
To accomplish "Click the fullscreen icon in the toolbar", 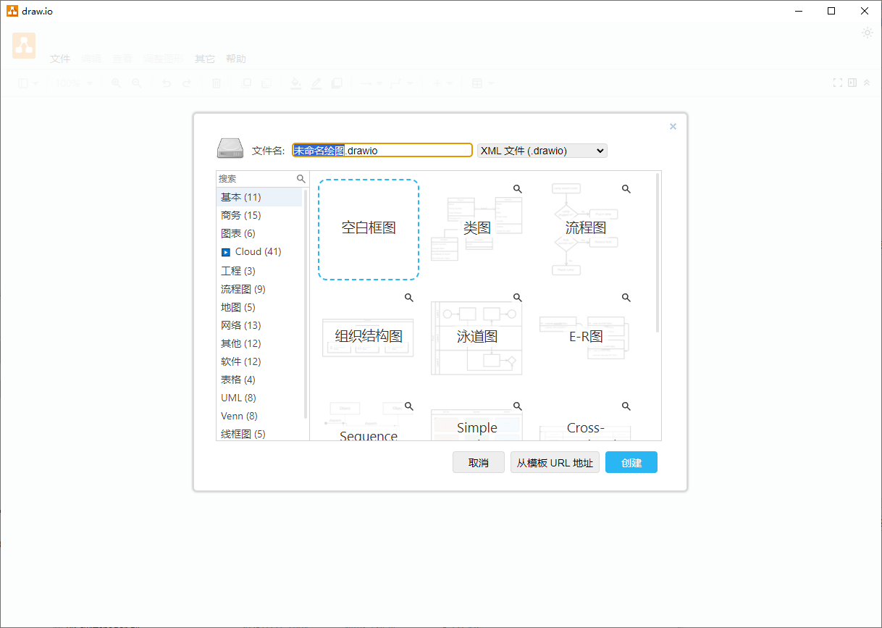I will (x=838, y=83).
